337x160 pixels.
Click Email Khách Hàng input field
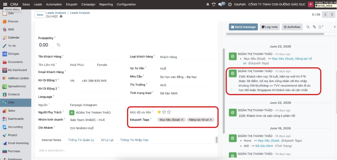[96, 72]
